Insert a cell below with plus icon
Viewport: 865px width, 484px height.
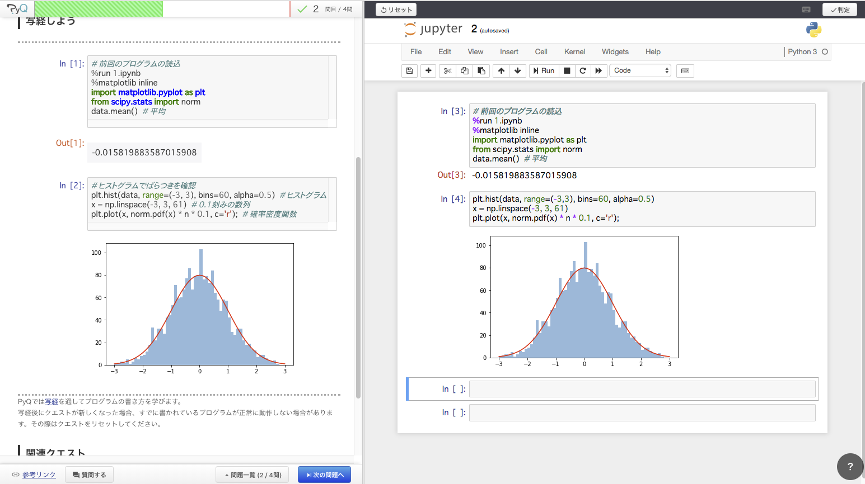(x=428, y=71)
